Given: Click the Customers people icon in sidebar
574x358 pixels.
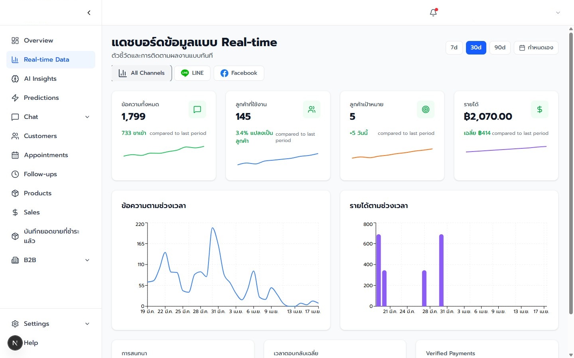Looking at the screenshot, I should 15,136.
